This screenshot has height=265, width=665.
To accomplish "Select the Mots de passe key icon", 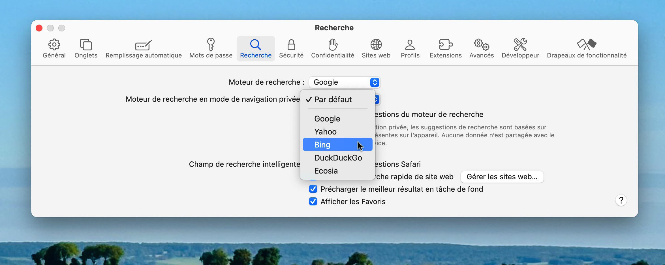I will tap(211, 48).
